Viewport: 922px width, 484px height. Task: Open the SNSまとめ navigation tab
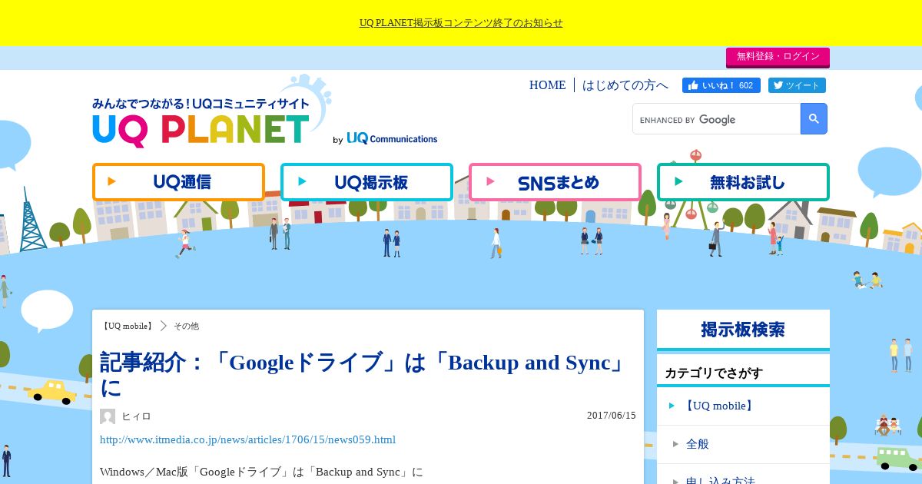(x=555, y=182)
